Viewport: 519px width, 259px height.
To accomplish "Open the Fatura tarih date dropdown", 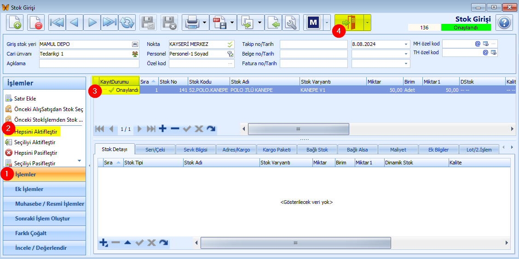I will (406, 63).
